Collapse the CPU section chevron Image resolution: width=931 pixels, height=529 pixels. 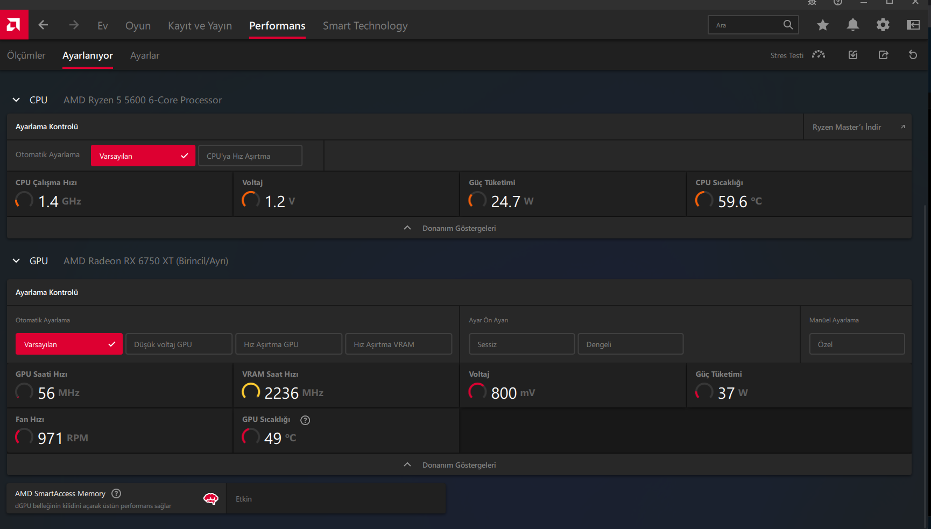tap(16, 100)
